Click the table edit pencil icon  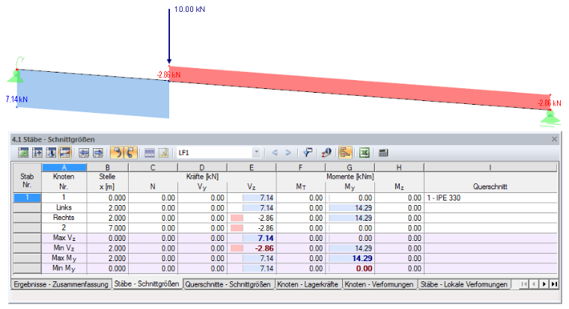click(163, 153)
